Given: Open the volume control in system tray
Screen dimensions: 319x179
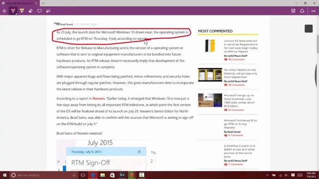Looking at the screenshot, I should [286, 175].
